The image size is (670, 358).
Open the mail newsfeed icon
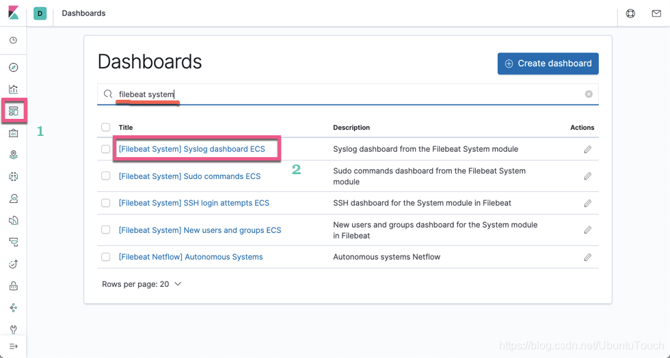[x=656, y=13]
